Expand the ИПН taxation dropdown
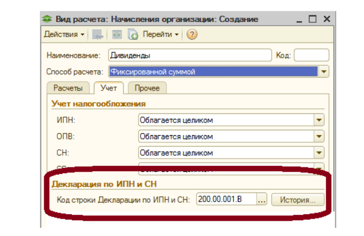Screen dimensions: 364x236 [x=319, y=120]
